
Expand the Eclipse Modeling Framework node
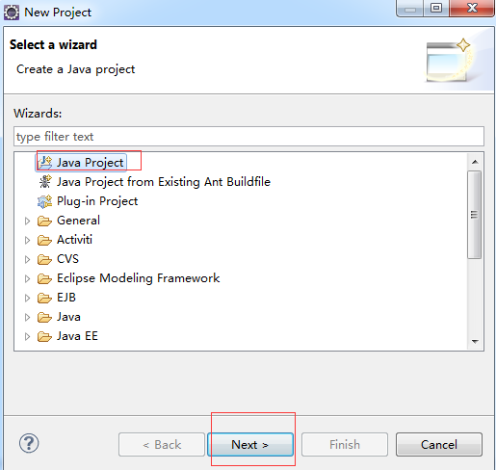pos(27,278)
